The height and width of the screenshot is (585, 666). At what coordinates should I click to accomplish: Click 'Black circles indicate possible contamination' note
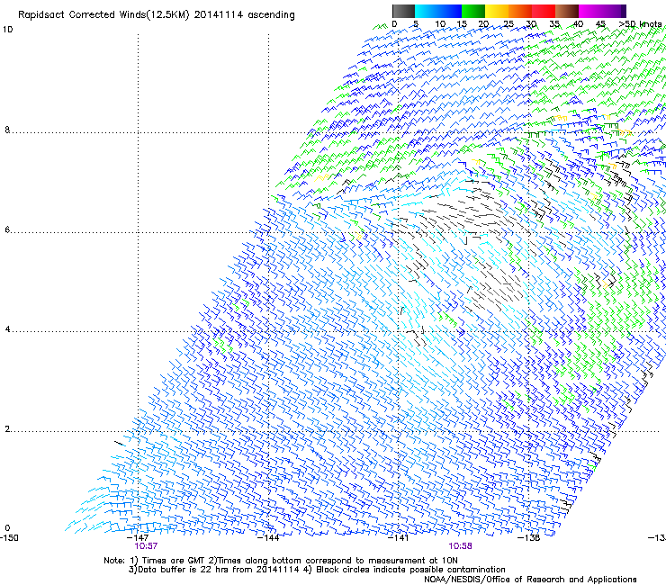tap(410, 570)
